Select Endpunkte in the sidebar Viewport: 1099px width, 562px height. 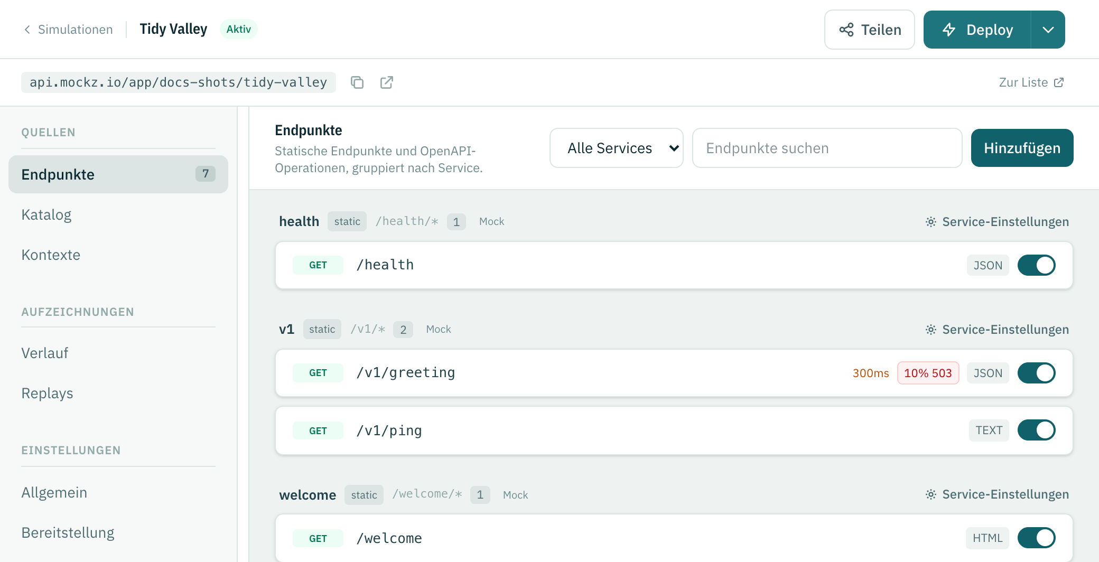coord(118,174)
